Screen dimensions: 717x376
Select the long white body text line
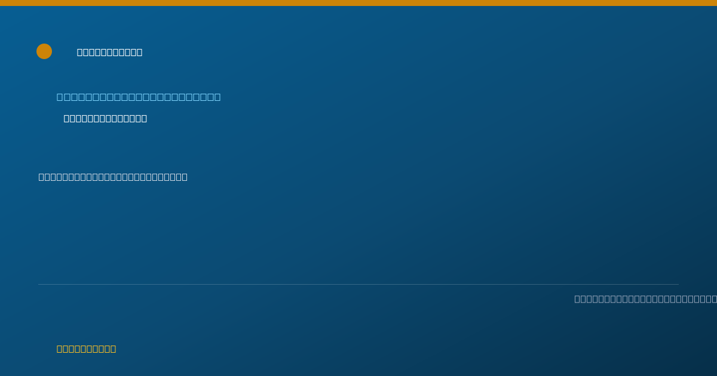[x=113, y=177]
